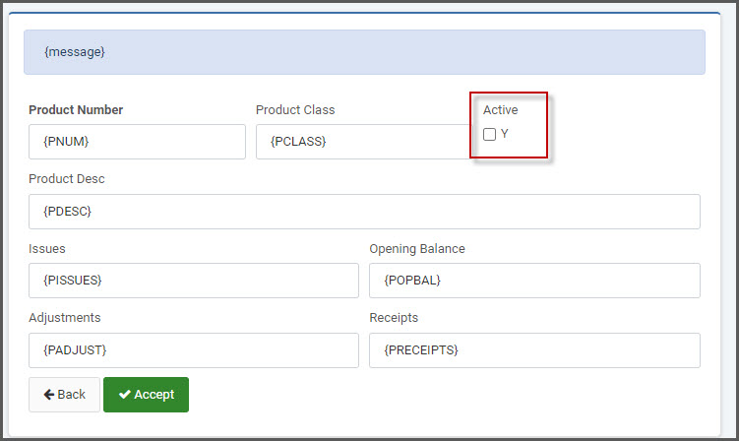Viewport: 739px width, 441px height.
Task: Tick the Active Y checkbox
Action: click(489, 135)
